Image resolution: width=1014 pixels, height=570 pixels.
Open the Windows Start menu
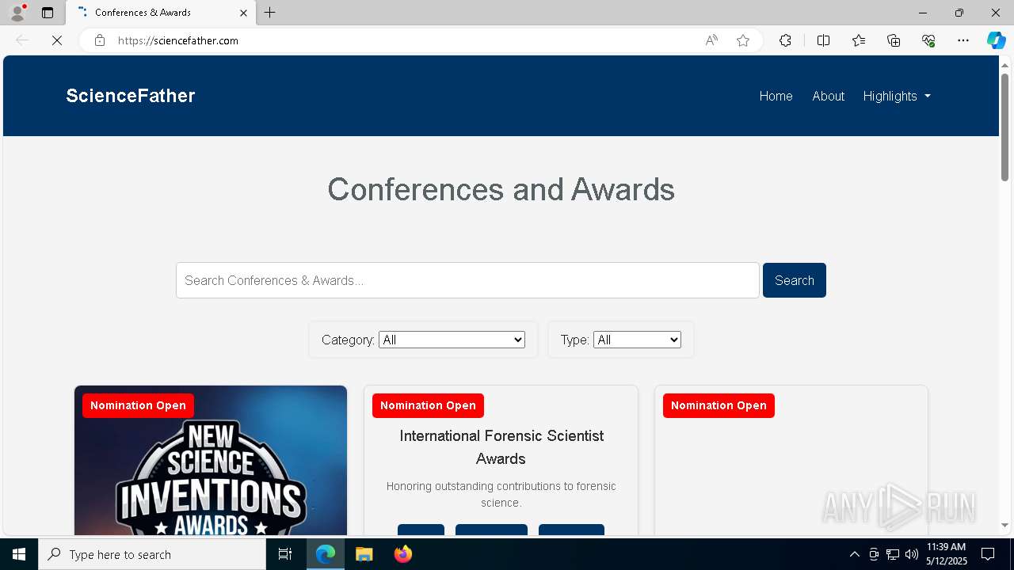[19, 554]
